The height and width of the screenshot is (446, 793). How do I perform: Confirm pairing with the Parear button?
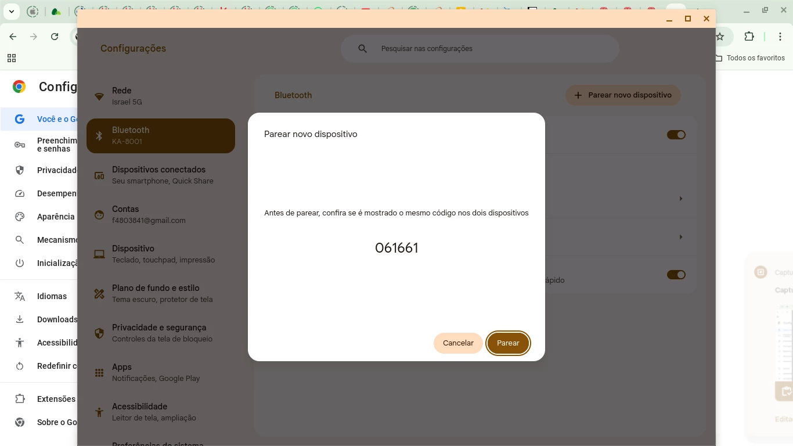(x=508, y=343)
